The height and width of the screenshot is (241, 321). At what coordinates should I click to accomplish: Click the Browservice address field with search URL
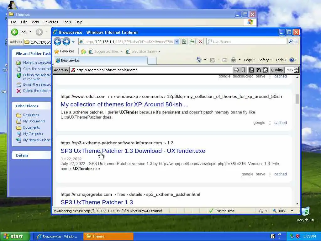coord(151,70)
